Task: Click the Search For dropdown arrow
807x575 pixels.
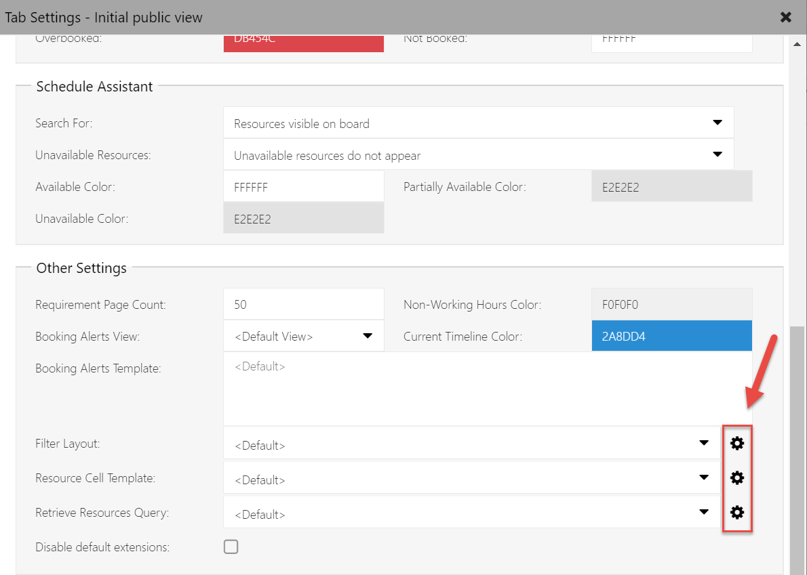Action: click(x=717, y=123)
